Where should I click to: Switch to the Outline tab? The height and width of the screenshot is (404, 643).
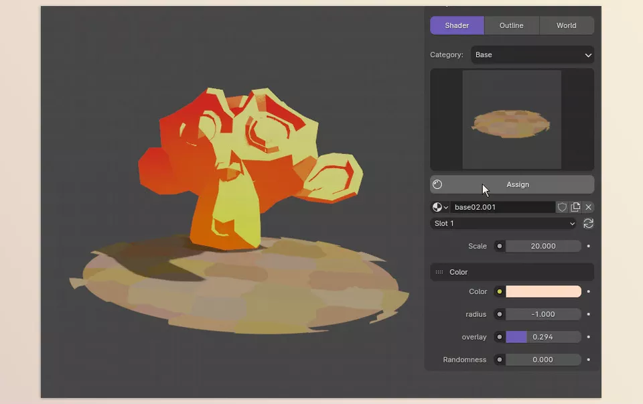click(x=511, y=25)
